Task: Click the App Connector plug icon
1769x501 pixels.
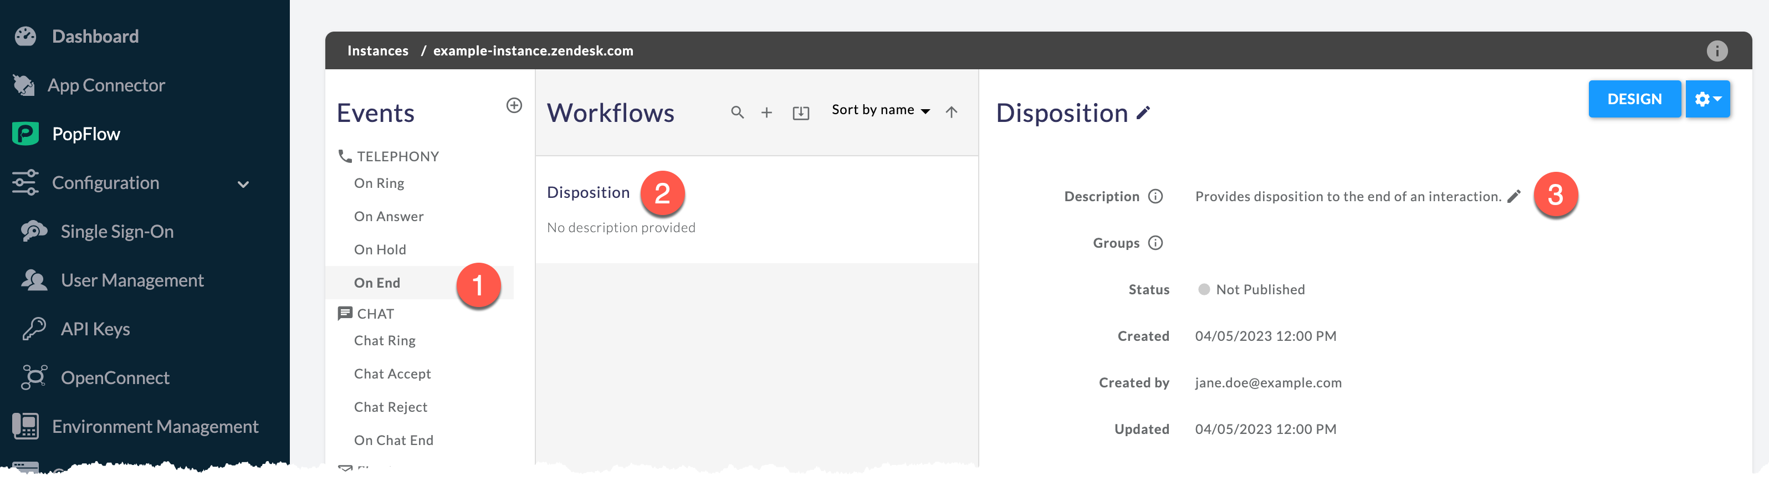Action: point(23,85)
